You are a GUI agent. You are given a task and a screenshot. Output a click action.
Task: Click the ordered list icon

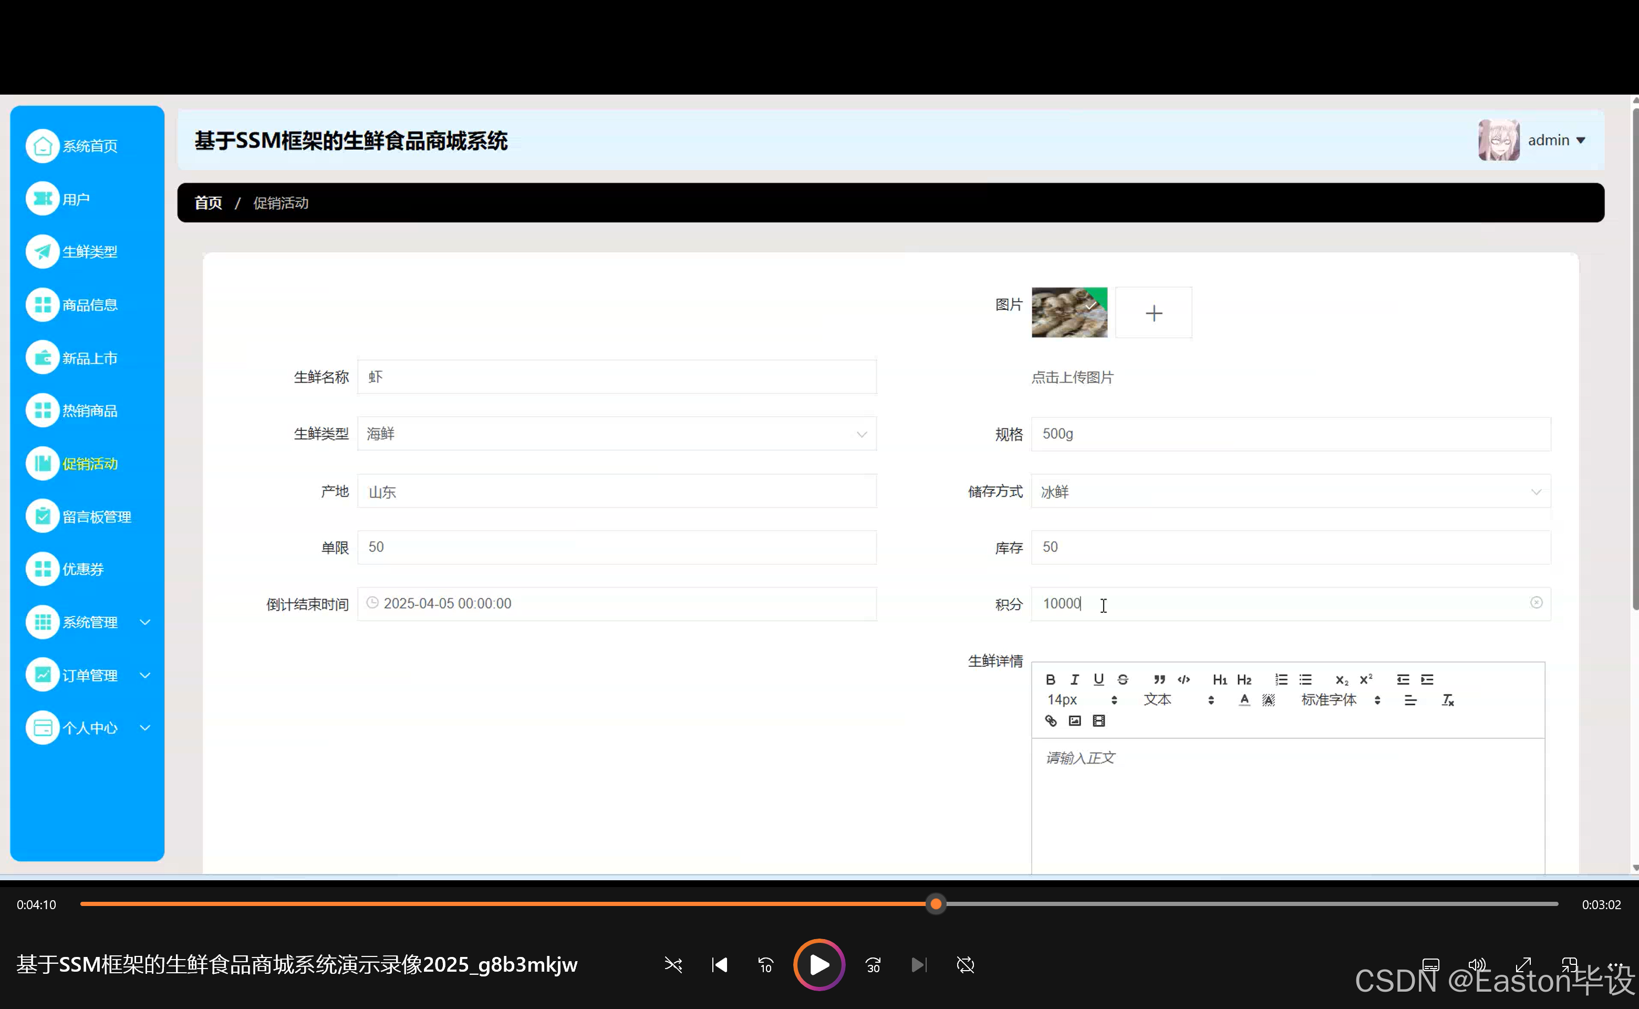click(x=1281, y=679)
